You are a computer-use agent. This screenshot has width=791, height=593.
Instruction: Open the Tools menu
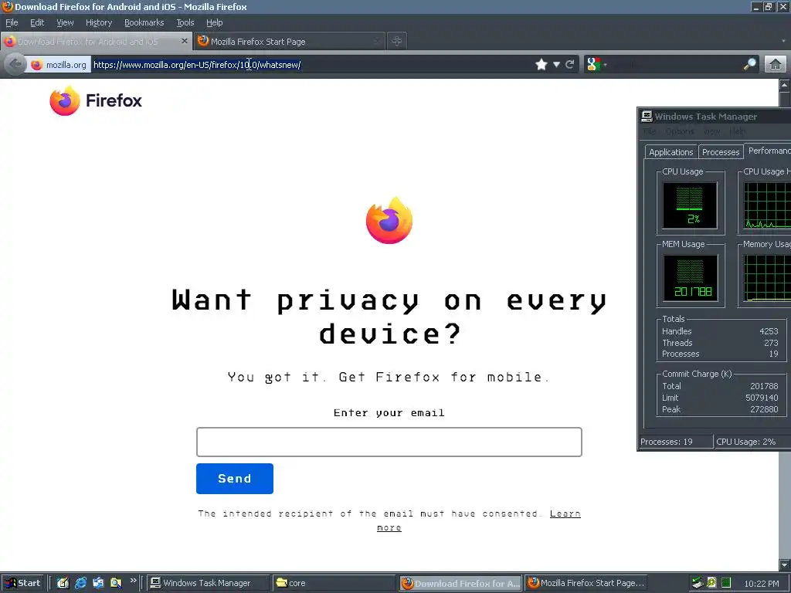185,22
